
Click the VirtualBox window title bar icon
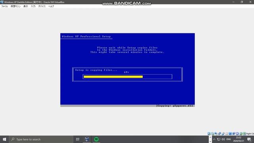pyautogui.click(x=2, y=2)
